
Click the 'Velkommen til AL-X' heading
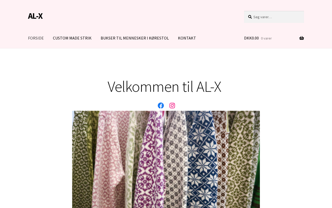click(164, 87)
